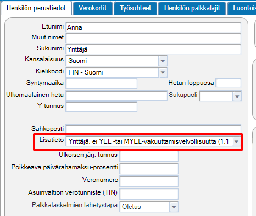The image size is (256, 216).
Task: Click the Sukupuoli label
Action: 183,95
